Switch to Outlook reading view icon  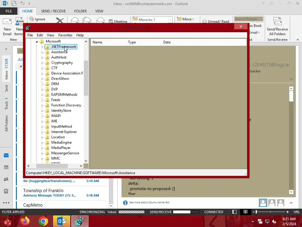point(245,212)
